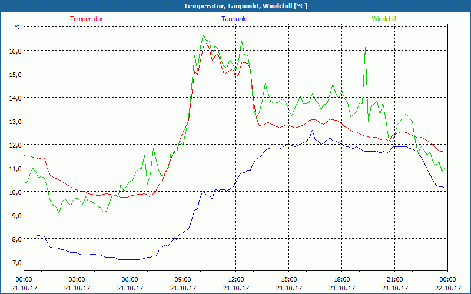This screenshot has height=294, width=471.
Task: Click the chart title bar text
Action: pyautogui.click(x=235, y=6)
